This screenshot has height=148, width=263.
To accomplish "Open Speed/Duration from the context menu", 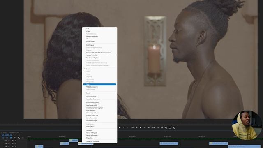I will click(99, 97).
